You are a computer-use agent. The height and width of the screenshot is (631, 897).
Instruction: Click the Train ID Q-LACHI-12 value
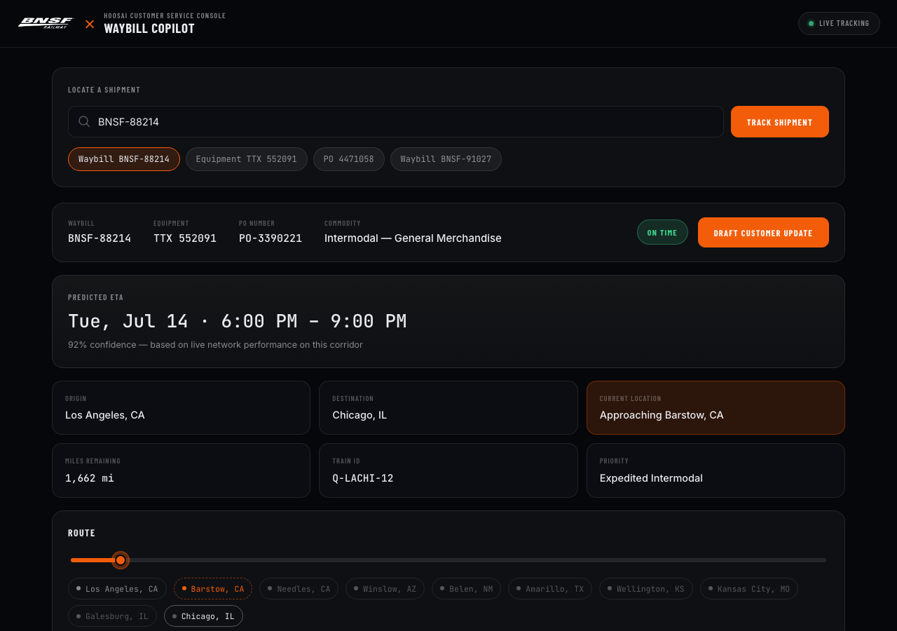[363, 478]
